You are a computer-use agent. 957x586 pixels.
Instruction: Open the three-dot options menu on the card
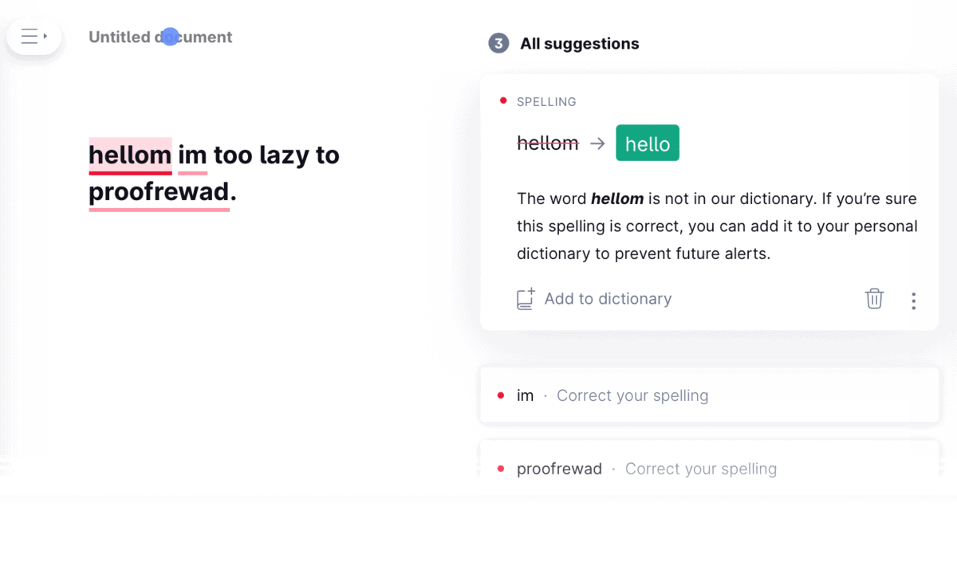[913, 301]
